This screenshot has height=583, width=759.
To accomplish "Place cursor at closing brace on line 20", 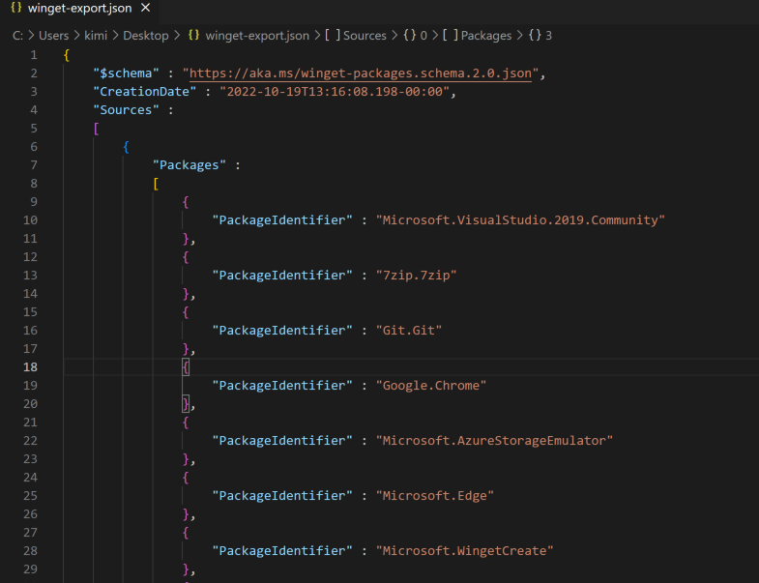I will 186,404.
